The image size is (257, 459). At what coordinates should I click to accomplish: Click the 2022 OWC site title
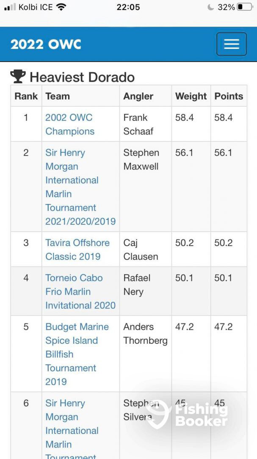[x=46, y=44]
